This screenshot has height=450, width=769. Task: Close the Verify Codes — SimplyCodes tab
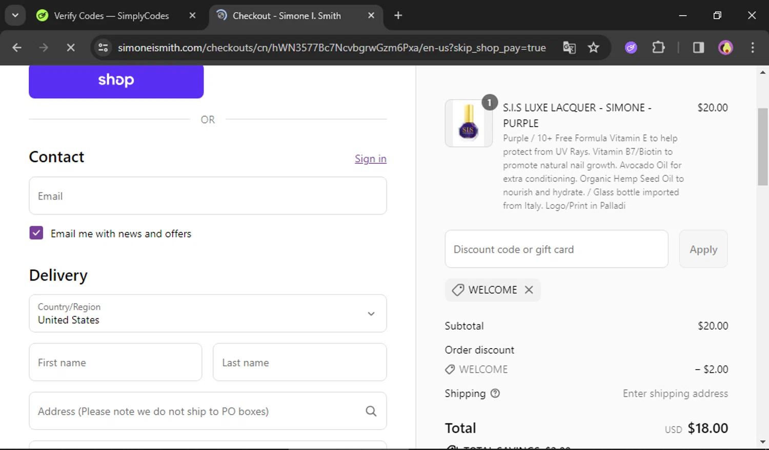tap(192, 15)
